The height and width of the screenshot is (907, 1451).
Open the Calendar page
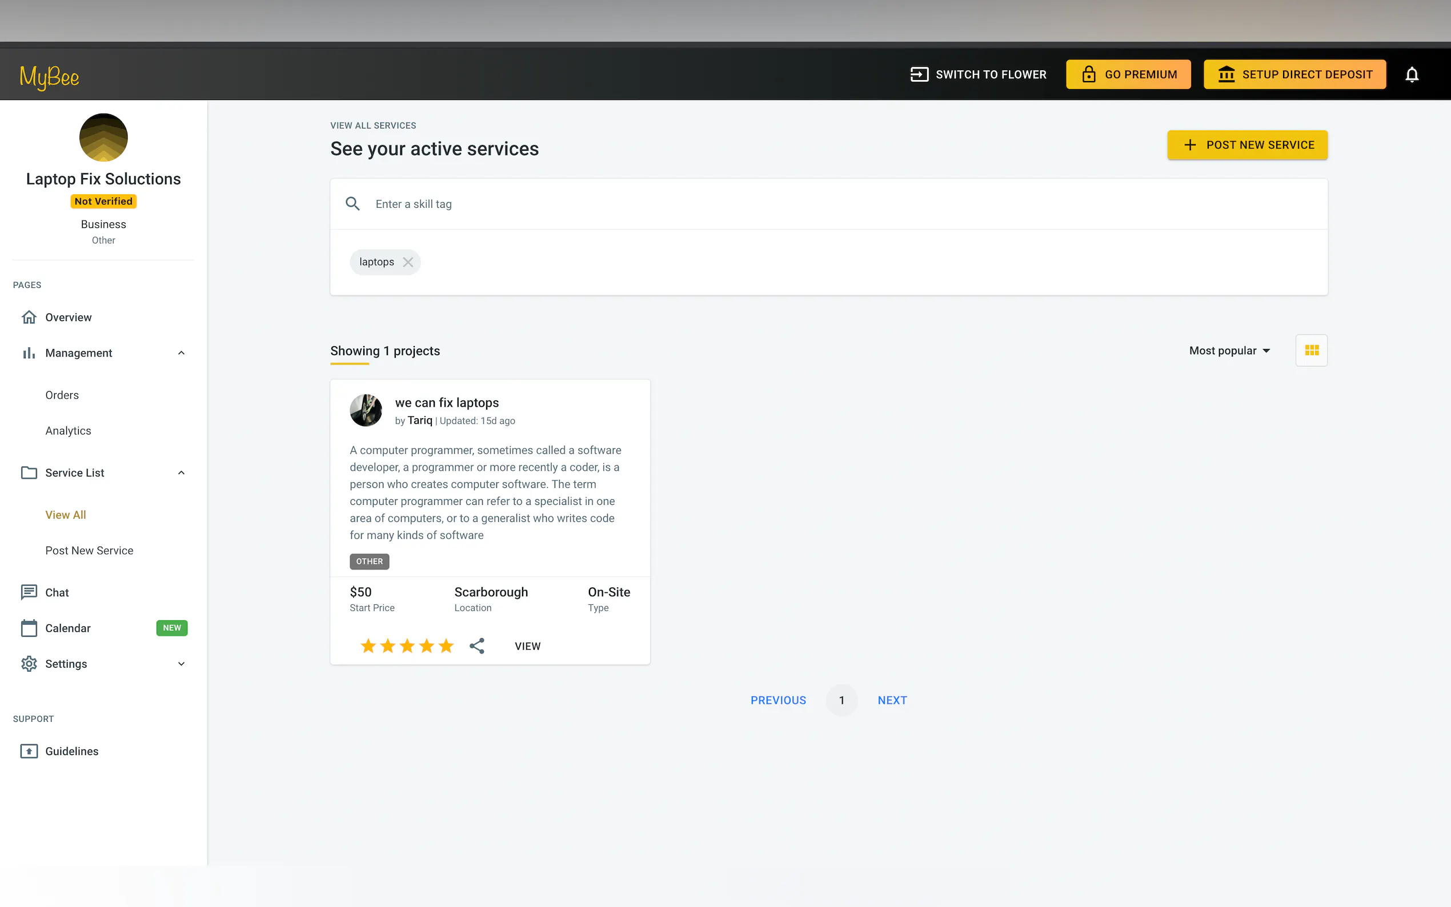click(x=68, y=628)
